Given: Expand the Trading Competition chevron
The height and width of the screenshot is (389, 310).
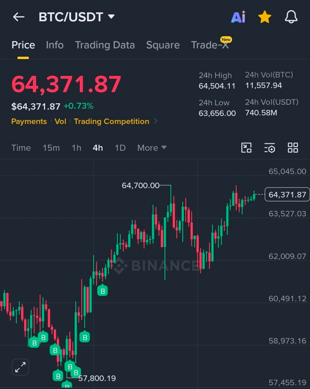Looking at the screenshot, I should 156,121.
